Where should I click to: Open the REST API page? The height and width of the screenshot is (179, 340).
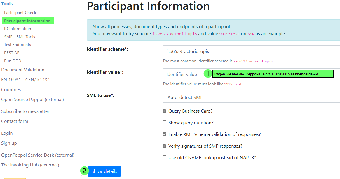pos(12,53)
